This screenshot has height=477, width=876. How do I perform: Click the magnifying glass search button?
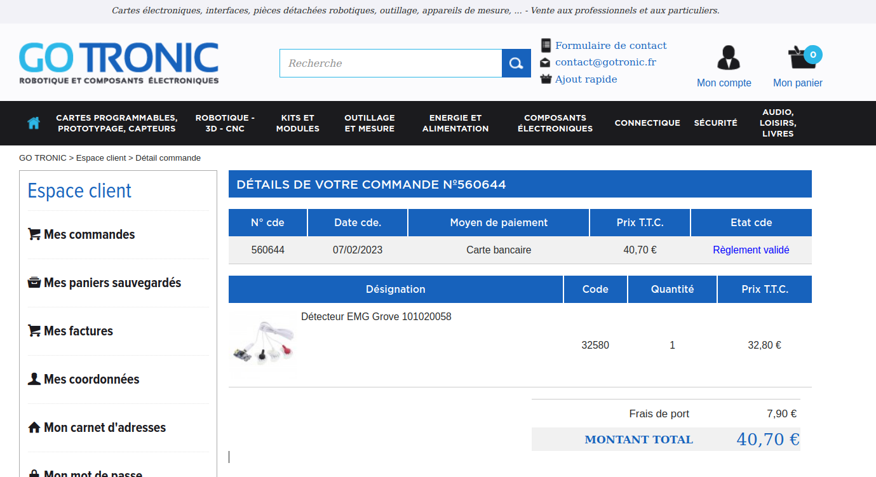click(516, 64)
